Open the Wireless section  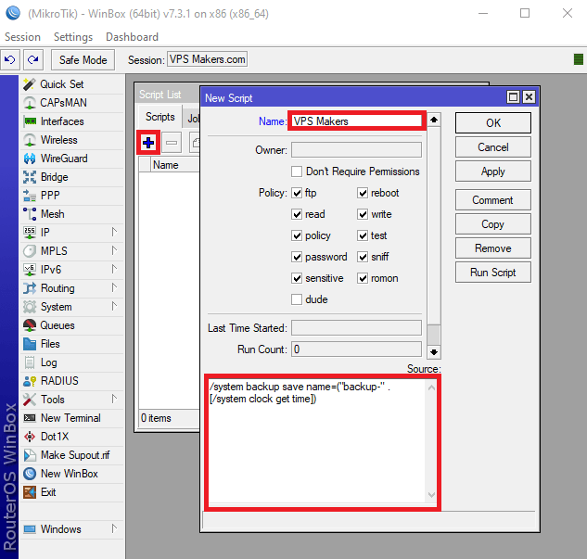click(x=72, y=140)
